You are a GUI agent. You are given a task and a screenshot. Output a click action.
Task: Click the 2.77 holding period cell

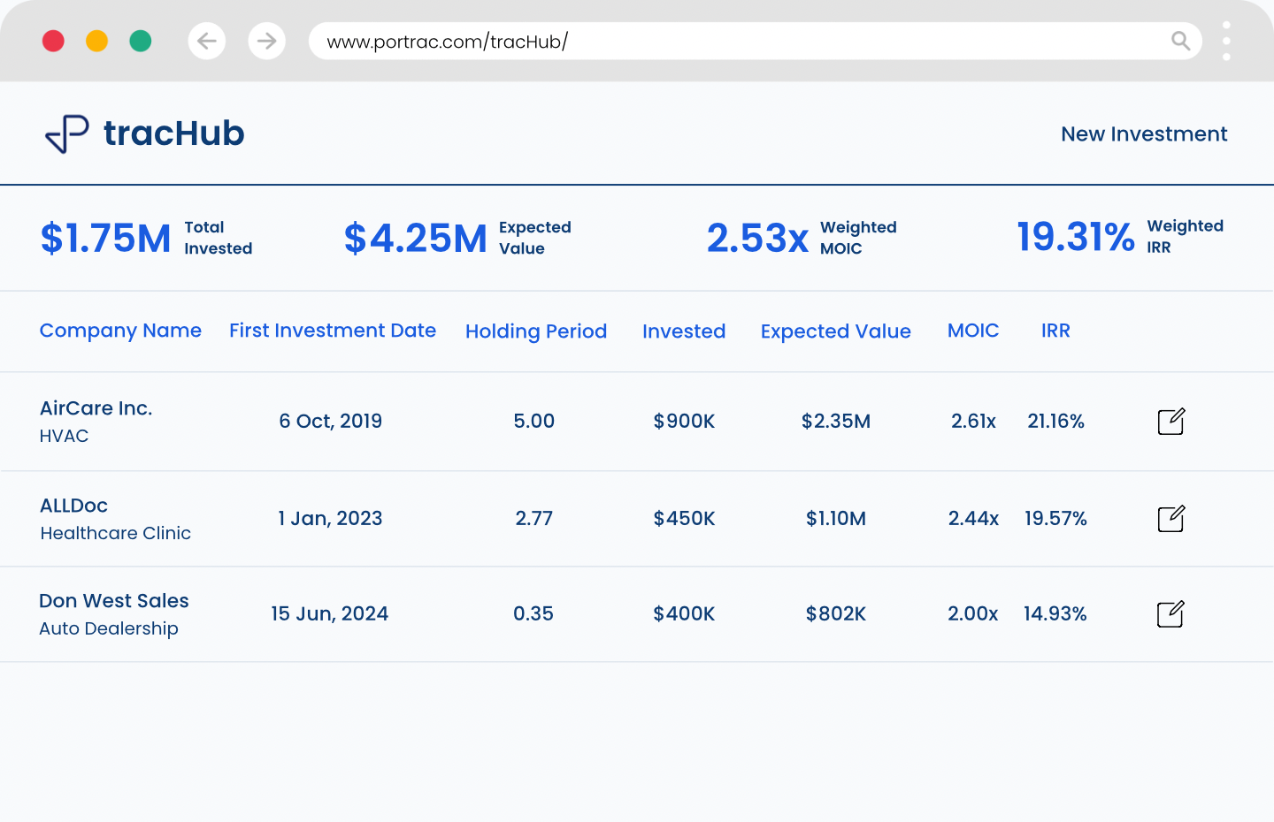[x=534, y=519]
